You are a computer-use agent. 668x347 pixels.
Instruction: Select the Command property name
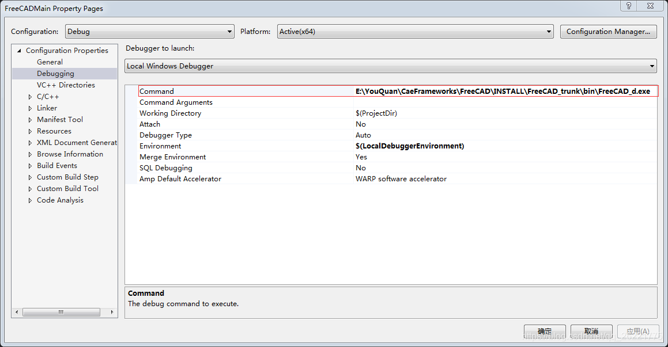pos(157,91)
